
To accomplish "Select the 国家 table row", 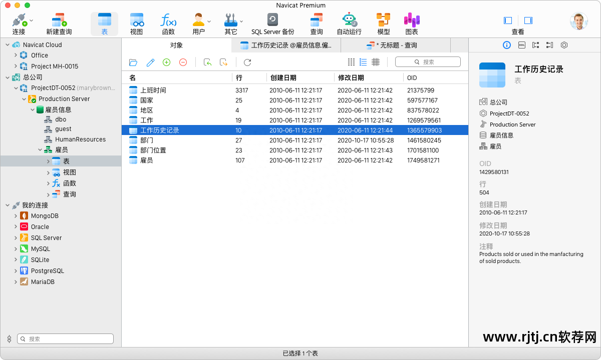I will click(x=295, y=100).
